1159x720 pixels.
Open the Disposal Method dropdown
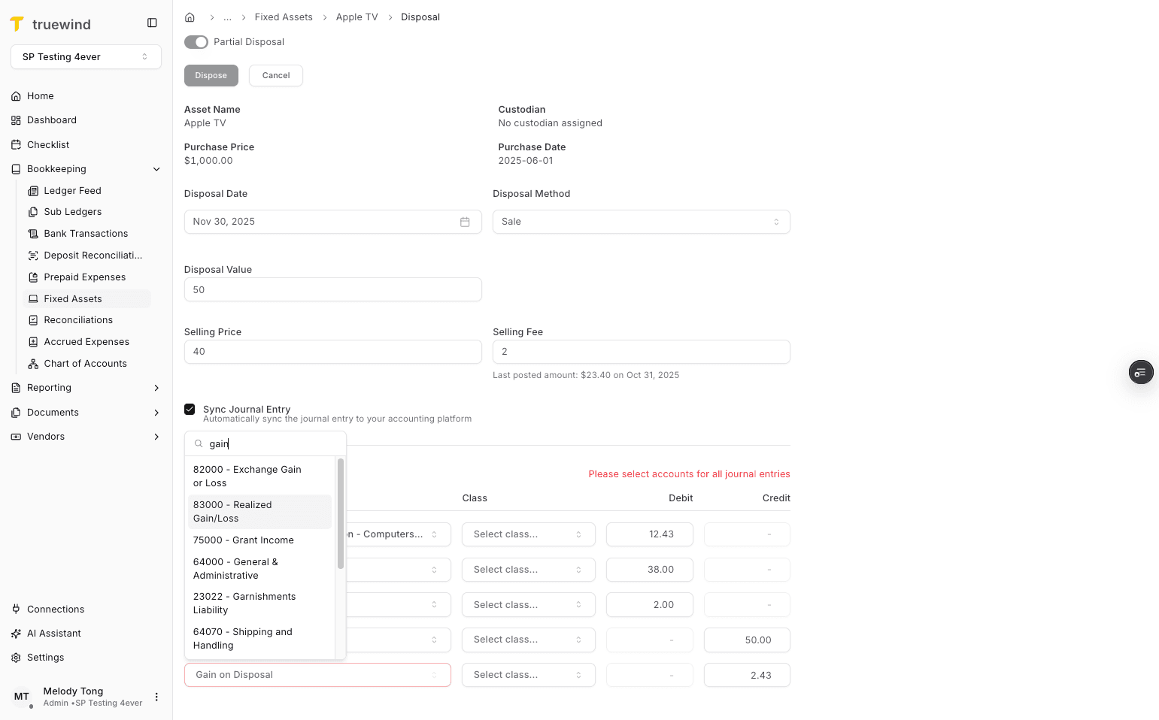641,222
